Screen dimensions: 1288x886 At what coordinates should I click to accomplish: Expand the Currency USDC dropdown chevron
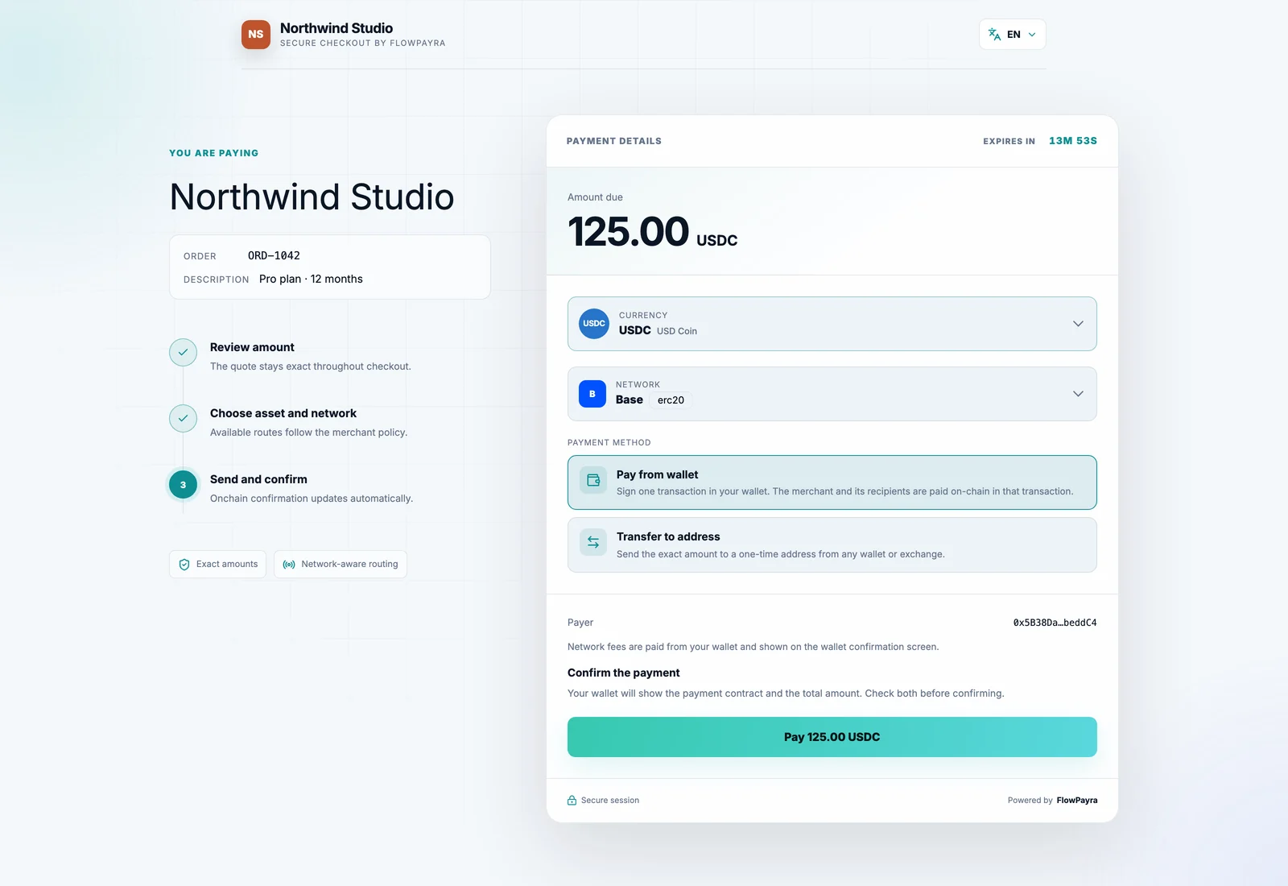click(1078, 324)
